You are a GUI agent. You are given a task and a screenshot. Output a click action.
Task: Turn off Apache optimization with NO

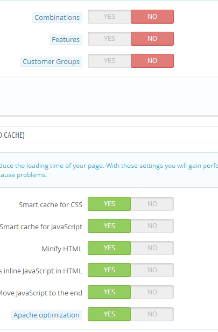152,314
